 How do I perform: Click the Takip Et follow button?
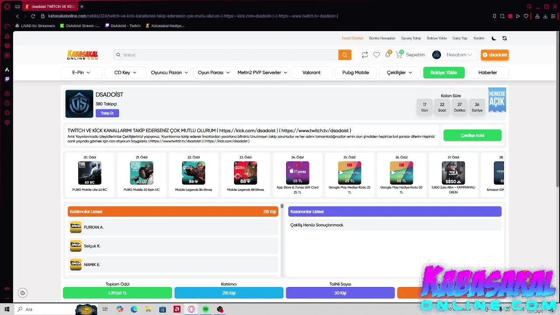[x=107, y=113]
